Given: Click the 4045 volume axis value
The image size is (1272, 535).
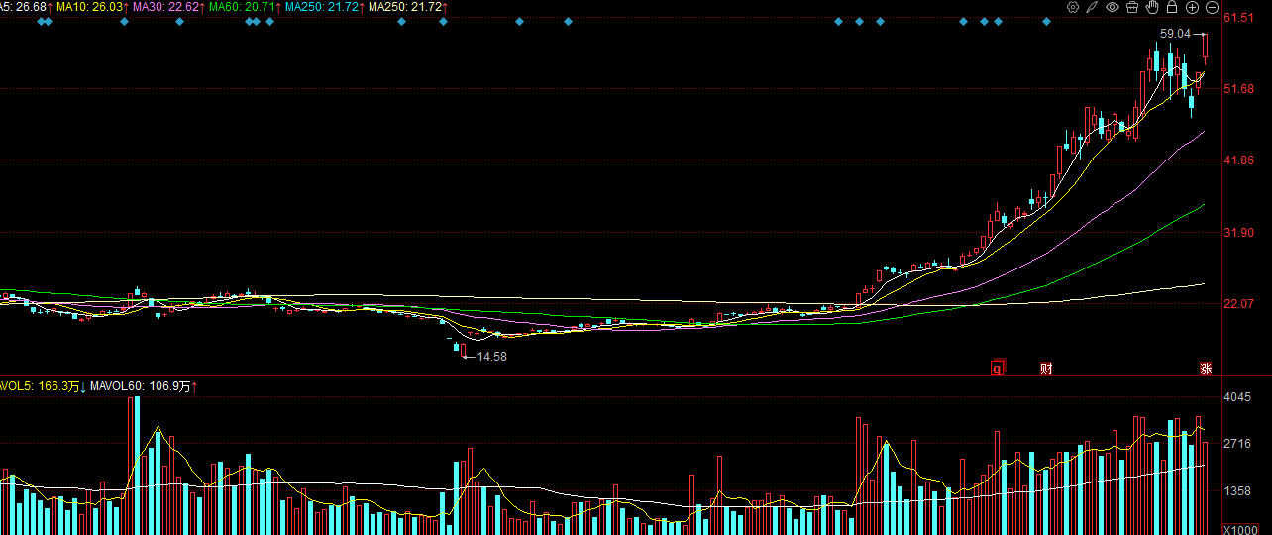Looking at the screenshot, I should pyautogui.click(x=1238, y=397).
